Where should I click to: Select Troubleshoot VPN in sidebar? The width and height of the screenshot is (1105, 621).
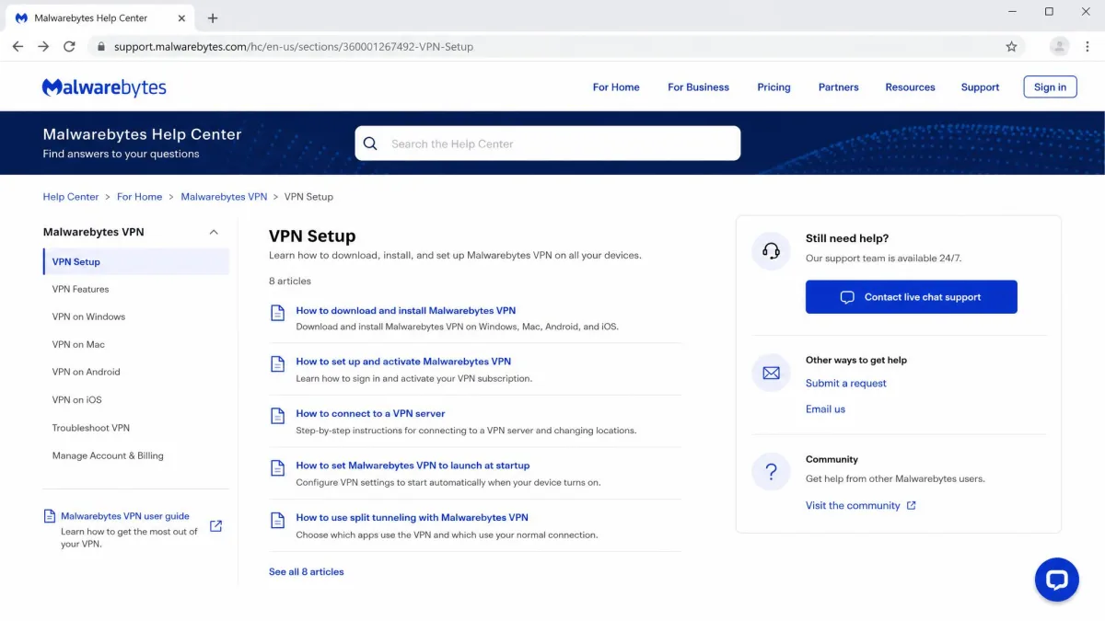(x=91, y=428)
